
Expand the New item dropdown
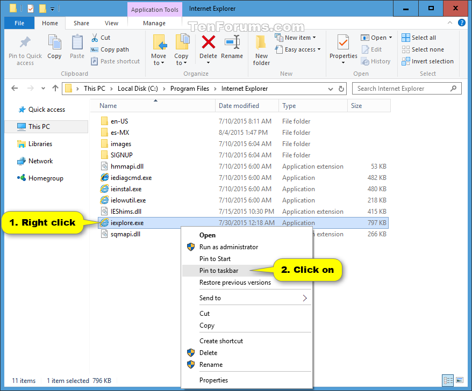pyautogui.click(x=314, y=38)
